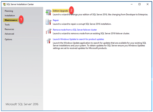This screenshot has height=112, width=153.
Task: Launch Windows Update to search for product updates
Action: [78, 39]
